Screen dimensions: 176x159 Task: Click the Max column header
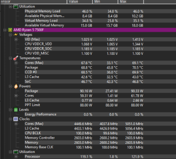[x=131, y=2]
